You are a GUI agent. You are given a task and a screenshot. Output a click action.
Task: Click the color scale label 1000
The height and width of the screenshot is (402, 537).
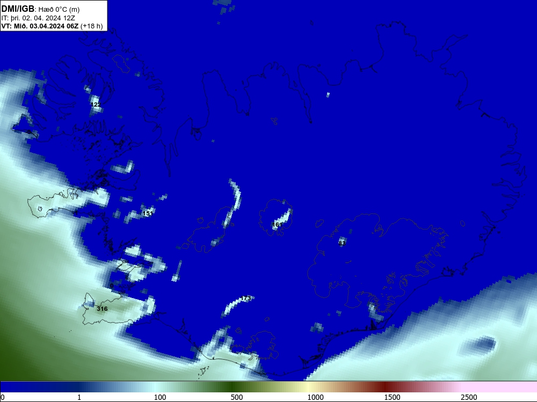315,397
